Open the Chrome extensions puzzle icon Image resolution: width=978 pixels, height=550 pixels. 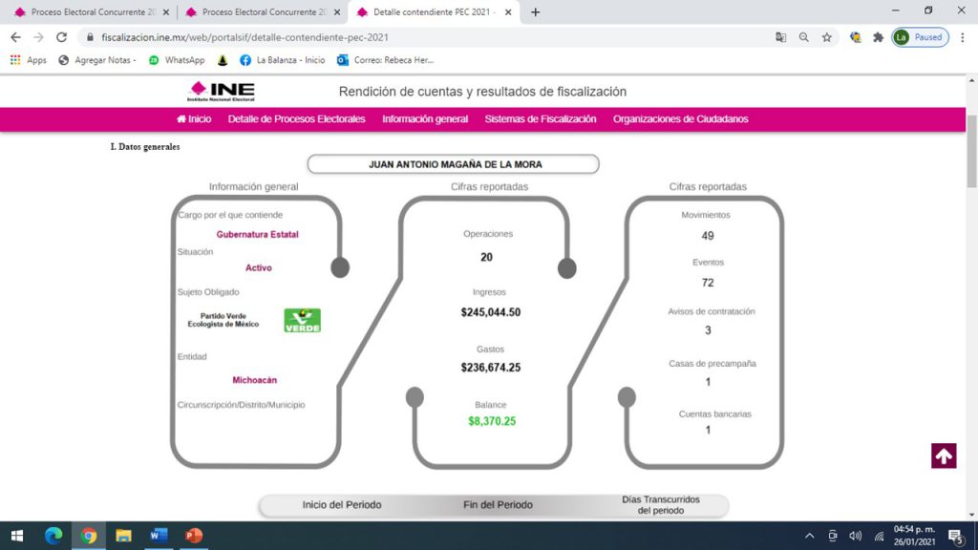tap(879, 37)
